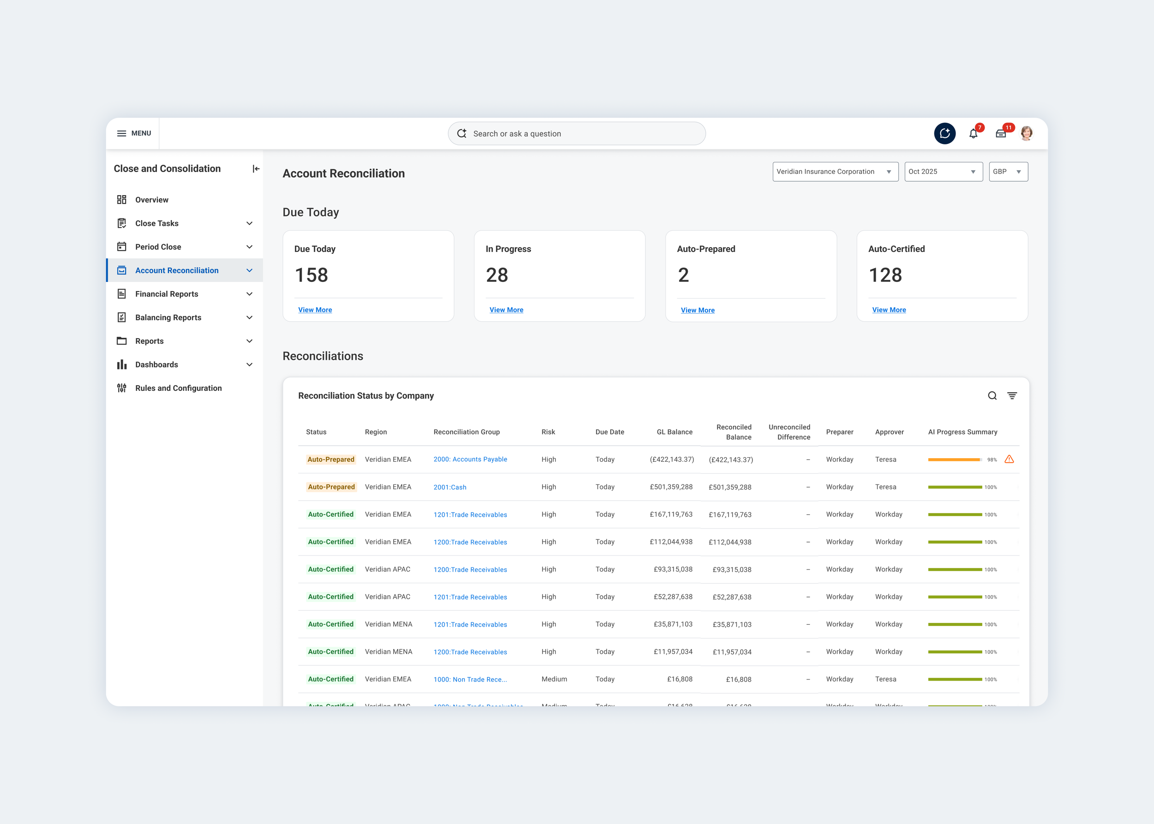Open the GBP currency dropdown
1154x824 pixels.
[1008, 172]
